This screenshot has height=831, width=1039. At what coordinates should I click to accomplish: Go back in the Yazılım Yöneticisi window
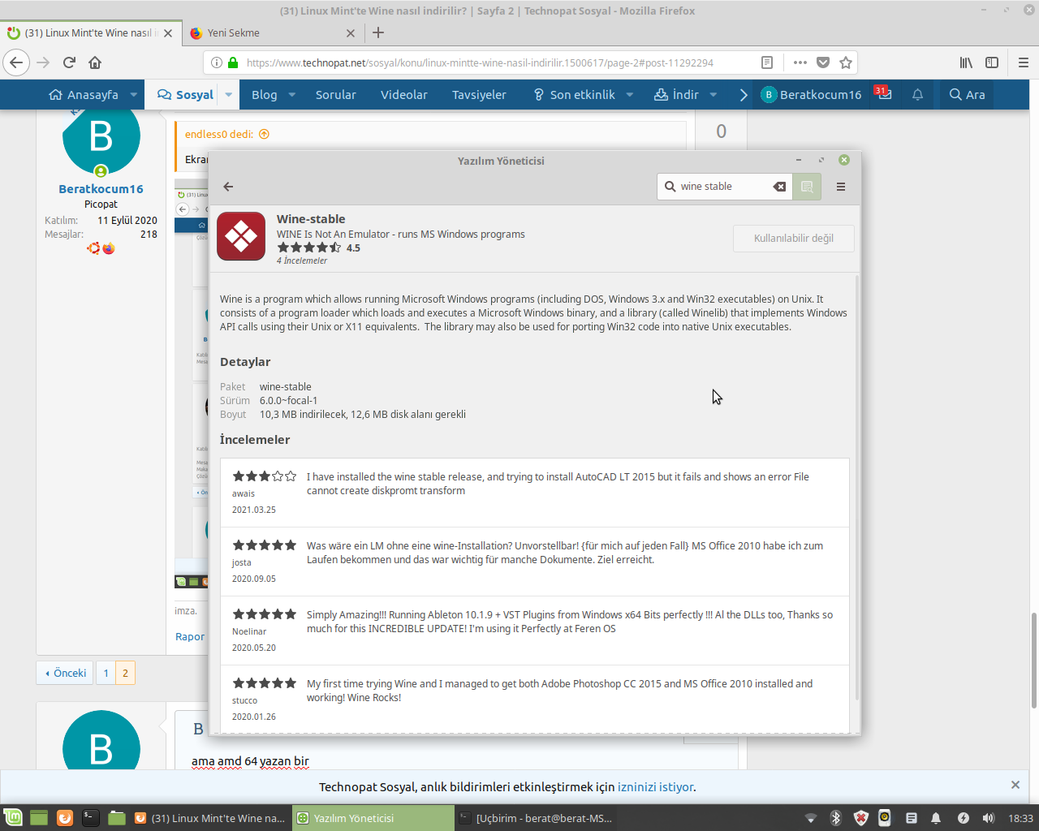pyautogui.click(x=228, y=187)
